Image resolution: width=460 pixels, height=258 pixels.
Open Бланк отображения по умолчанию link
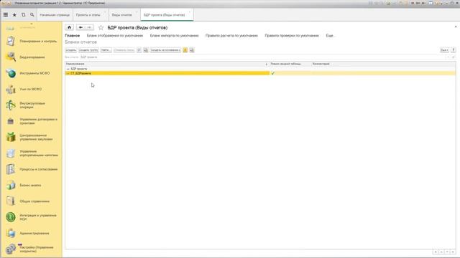(115, 36)
